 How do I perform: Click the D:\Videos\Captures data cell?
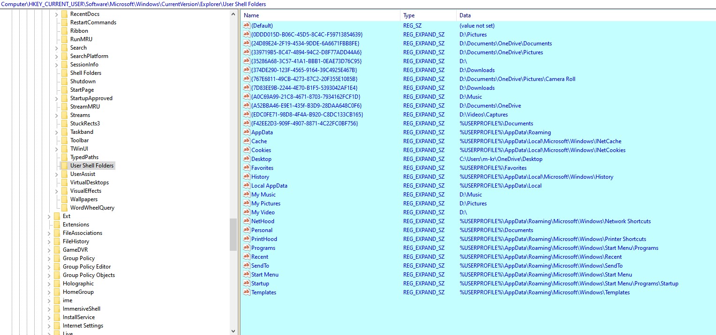(x=483, y=115)
